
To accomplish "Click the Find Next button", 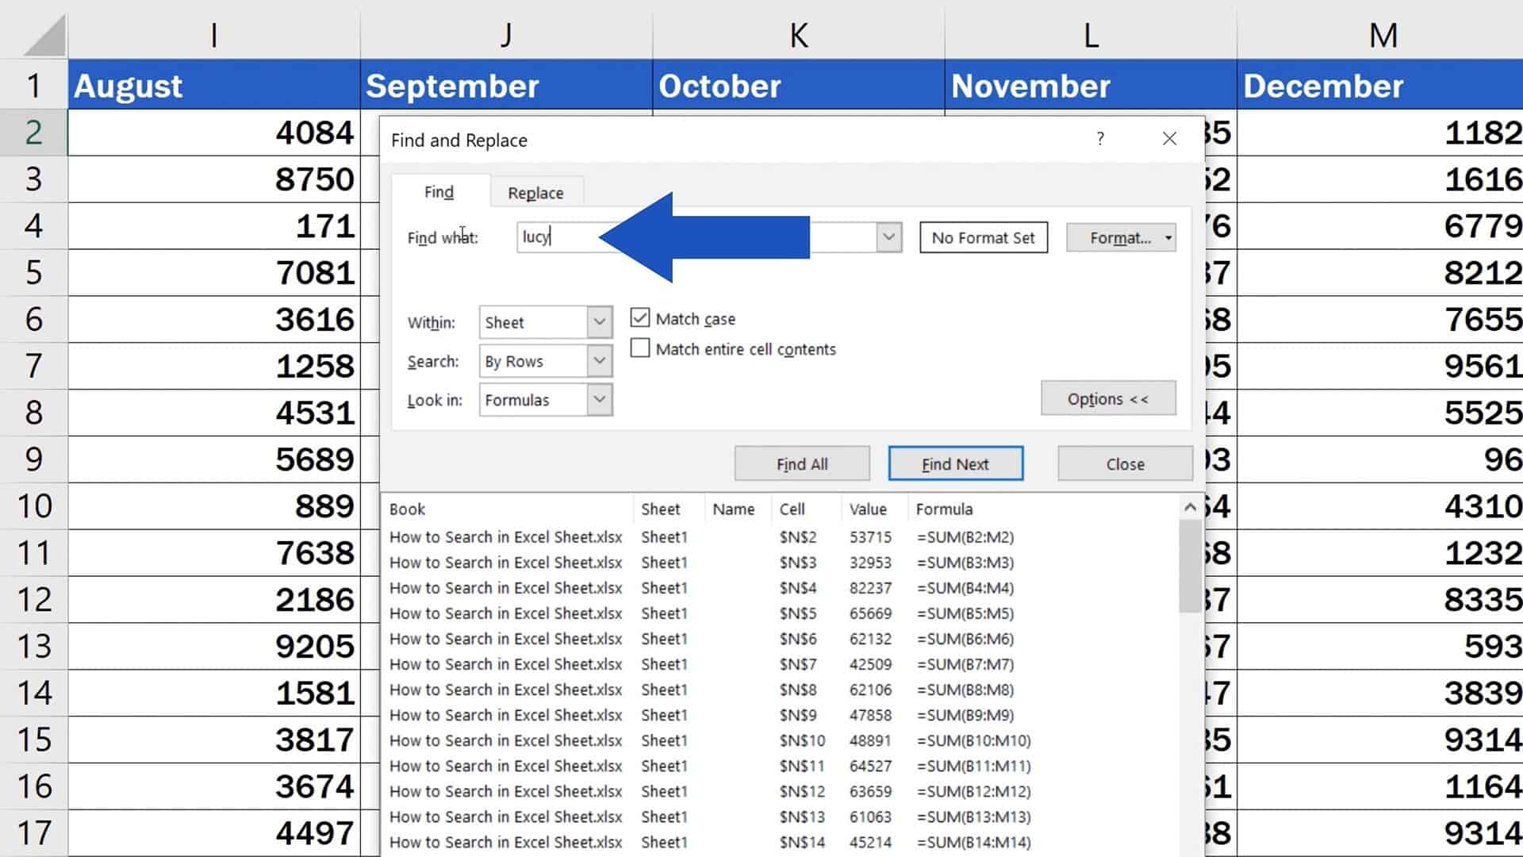I will (955, 463).
